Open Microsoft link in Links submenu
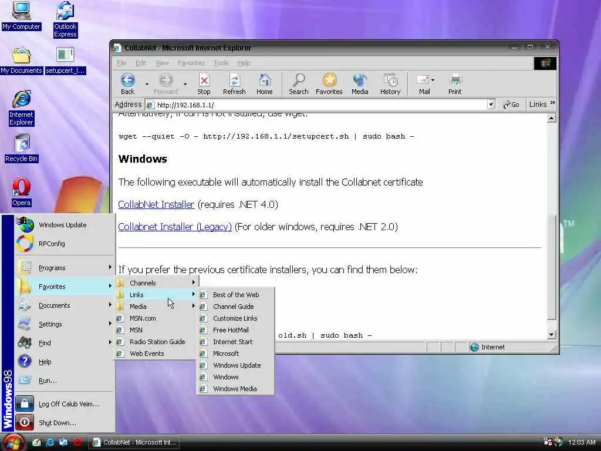The image size is (601, 451). click(236, 353)
